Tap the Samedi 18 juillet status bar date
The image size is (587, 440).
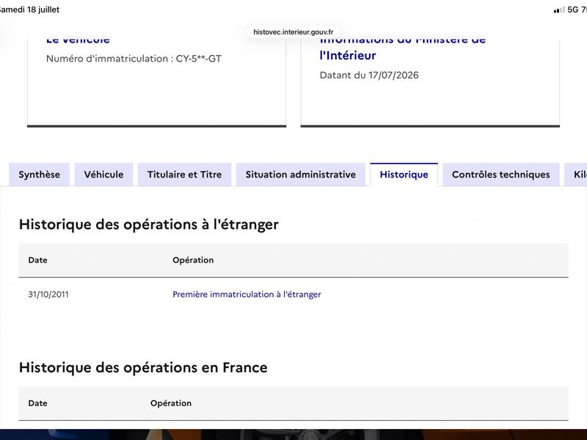point(29,10)
